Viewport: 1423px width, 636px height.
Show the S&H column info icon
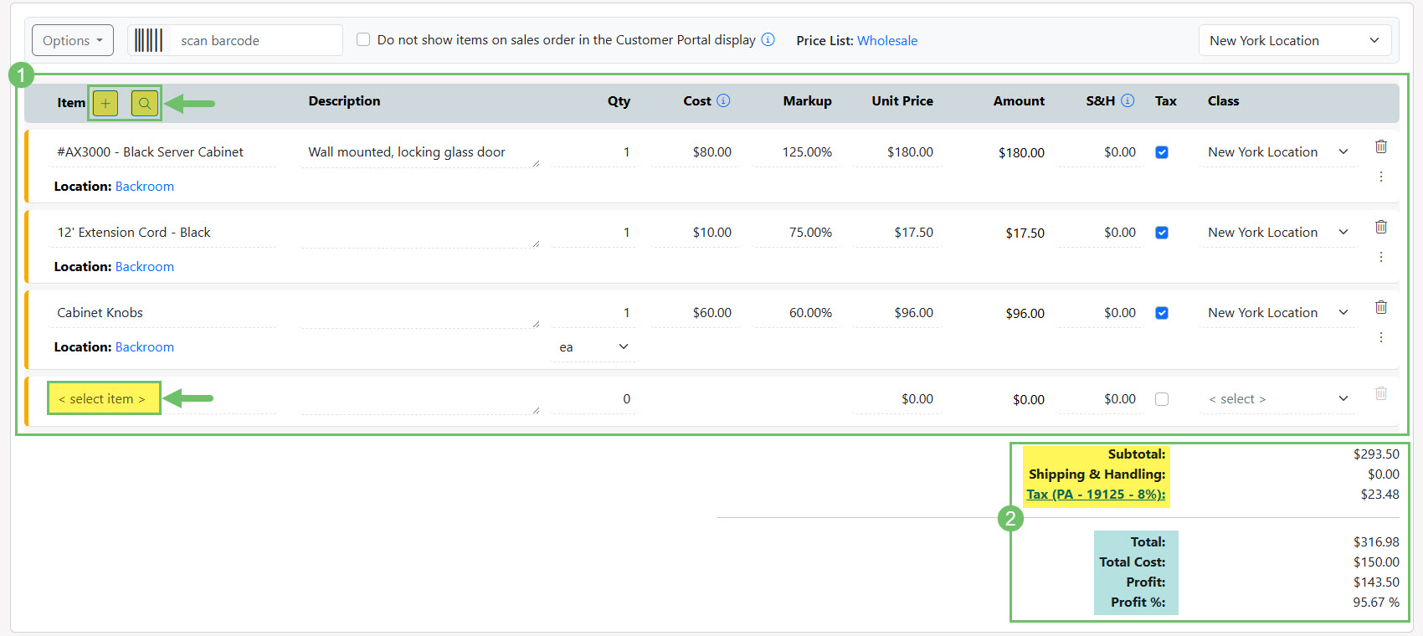1128,100
